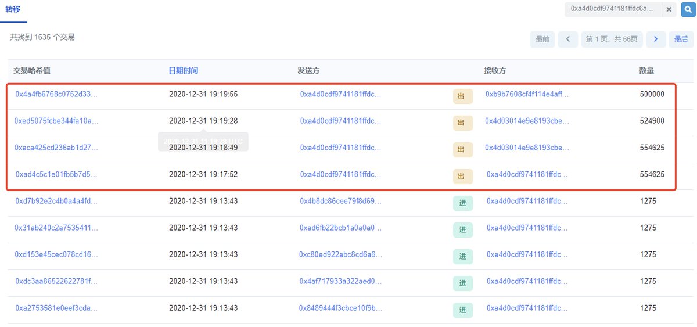Open receiver 0x4d03014e9e8193cbe in 19:18:49 row
The image size is (697, 327).
tap(527, 148)
